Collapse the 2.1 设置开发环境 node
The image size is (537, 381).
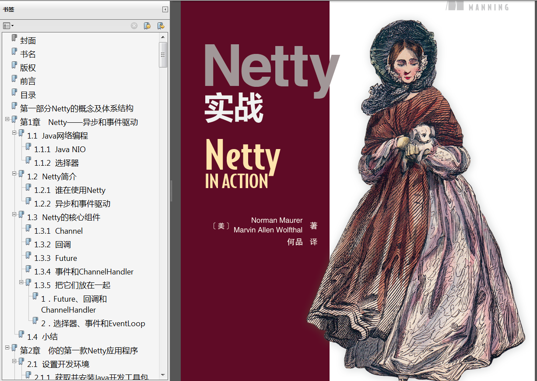(x=14, y=361)
